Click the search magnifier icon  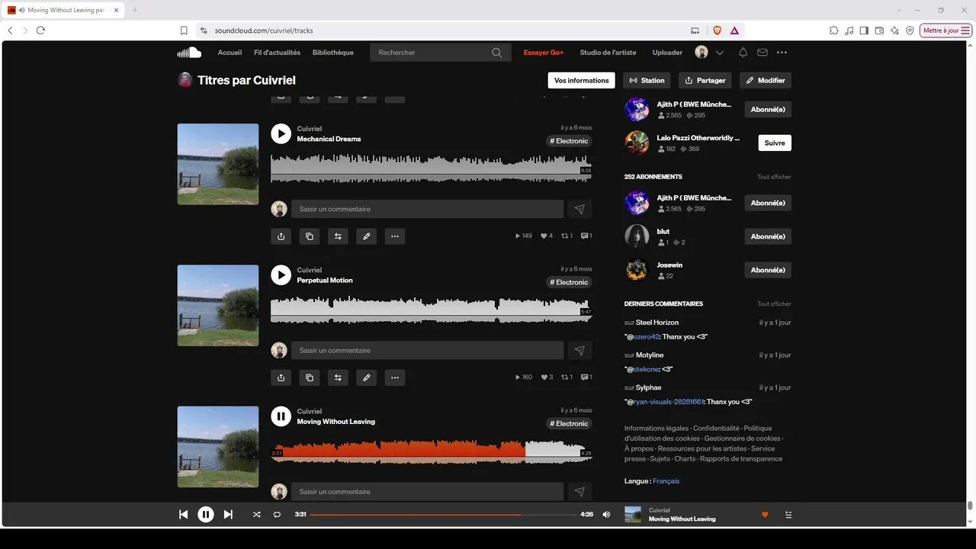497,53
